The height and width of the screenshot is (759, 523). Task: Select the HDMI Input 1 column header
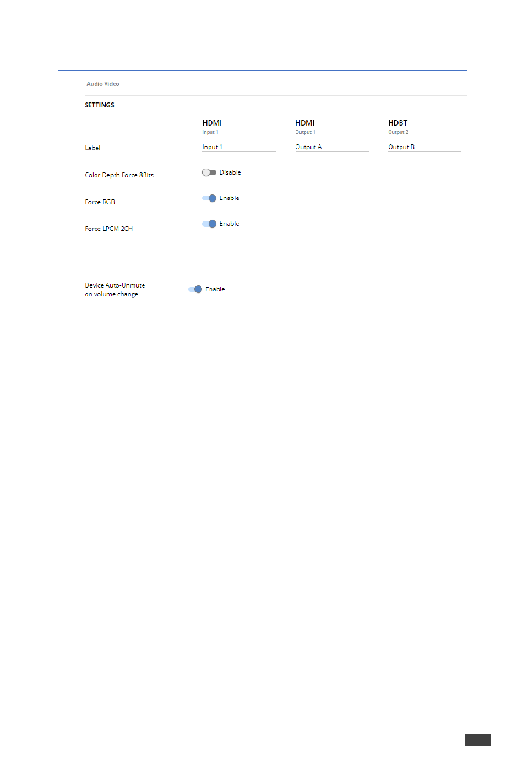coord(212,127)
